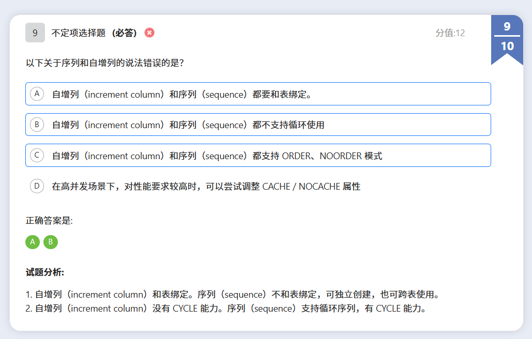Click option A text about 都要和表绑定
The width and height of the screenshot is (532, 339).
[x=181, y=94]
